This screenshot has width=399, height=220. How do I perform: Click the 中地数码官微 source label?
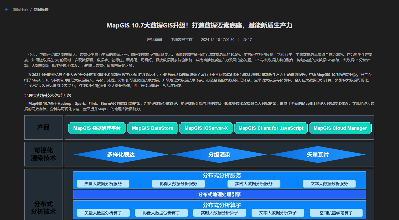click(x=182, y=40)
